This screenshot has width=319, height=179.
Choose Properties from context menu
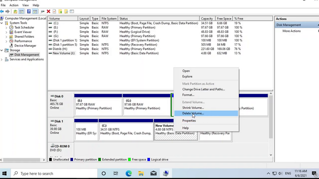(x=206, y=120)
